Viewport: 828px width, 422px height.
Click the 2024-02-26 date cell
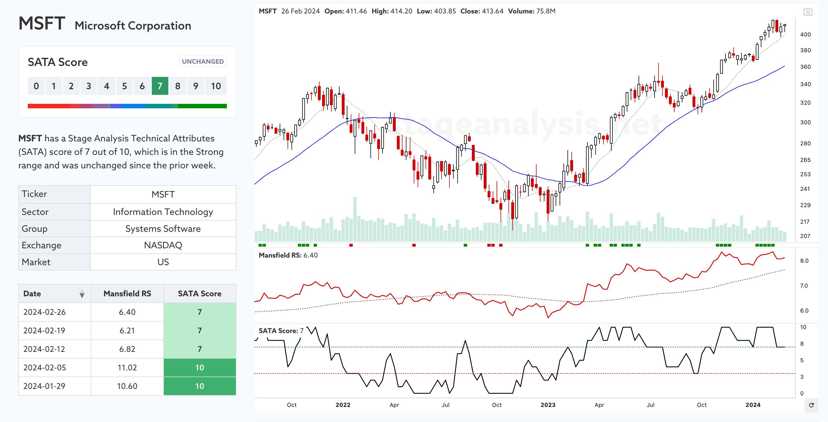pyautogui.click(x=55, y=312)
